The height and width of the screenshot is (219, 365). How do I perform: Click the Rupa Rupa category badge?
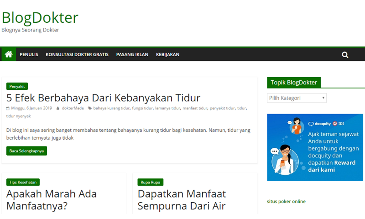click(x=151, y=182)
